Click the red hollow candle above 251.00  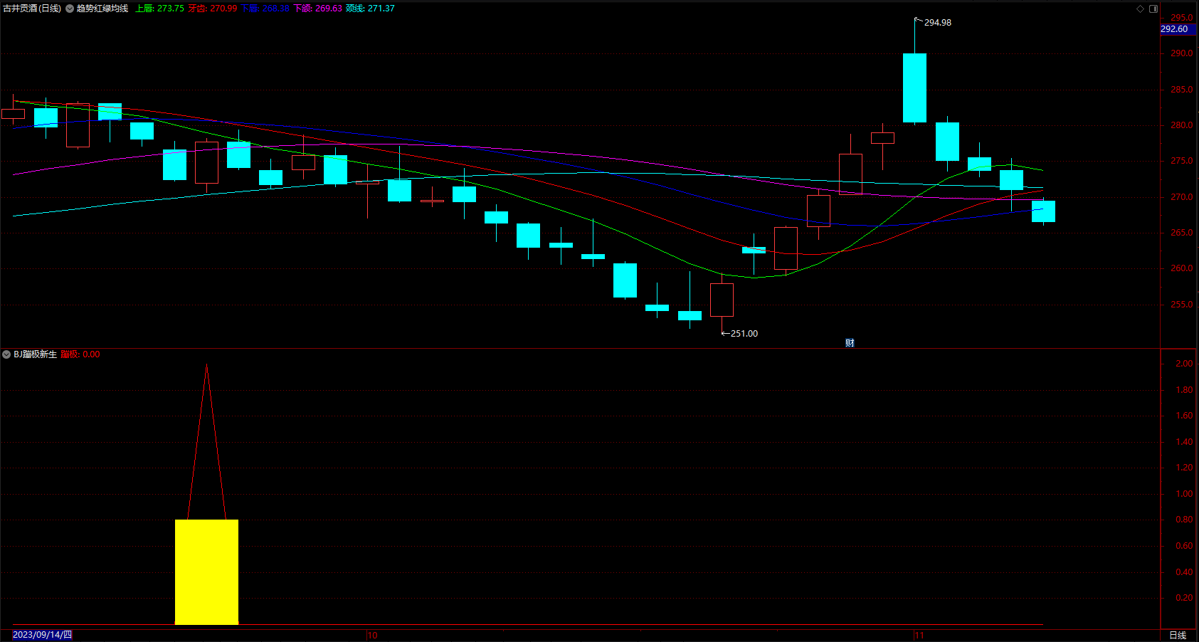click(722, 300)
